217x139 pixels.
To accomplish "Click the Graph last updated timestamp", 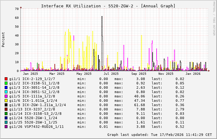I will tap(159, 135).
